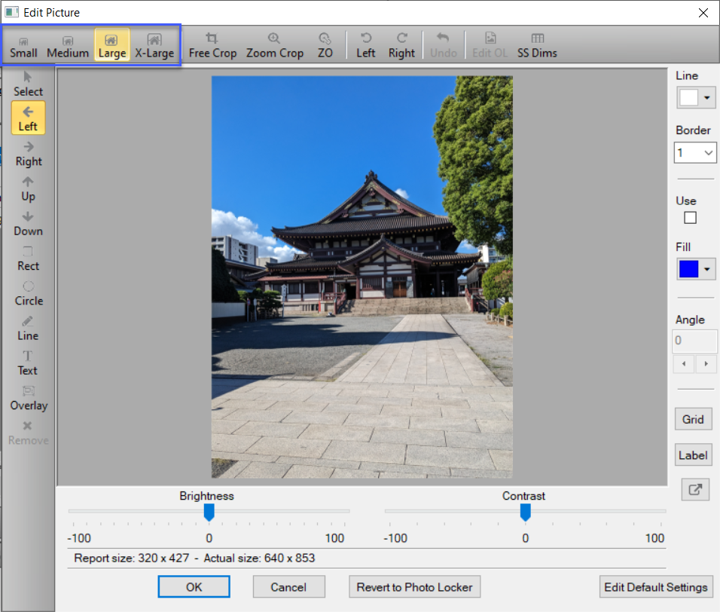
Task: Set picture size to X-Large
Action: [x=154, y=46]
